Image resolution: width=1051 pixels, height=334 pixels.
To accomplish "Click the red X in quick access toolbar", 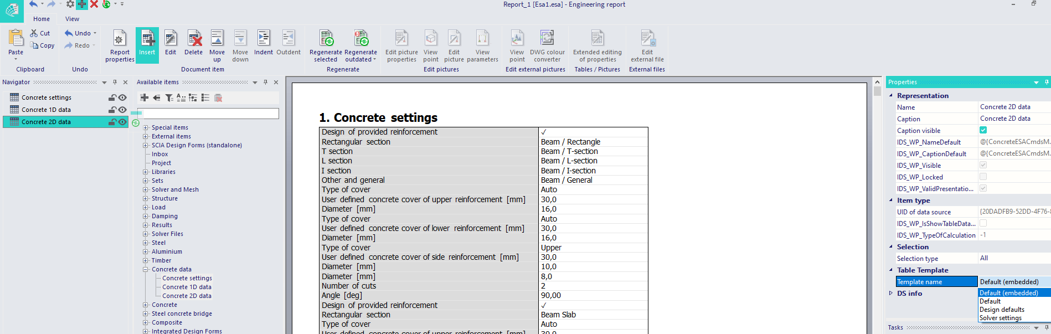I will (x=94, y=4).
